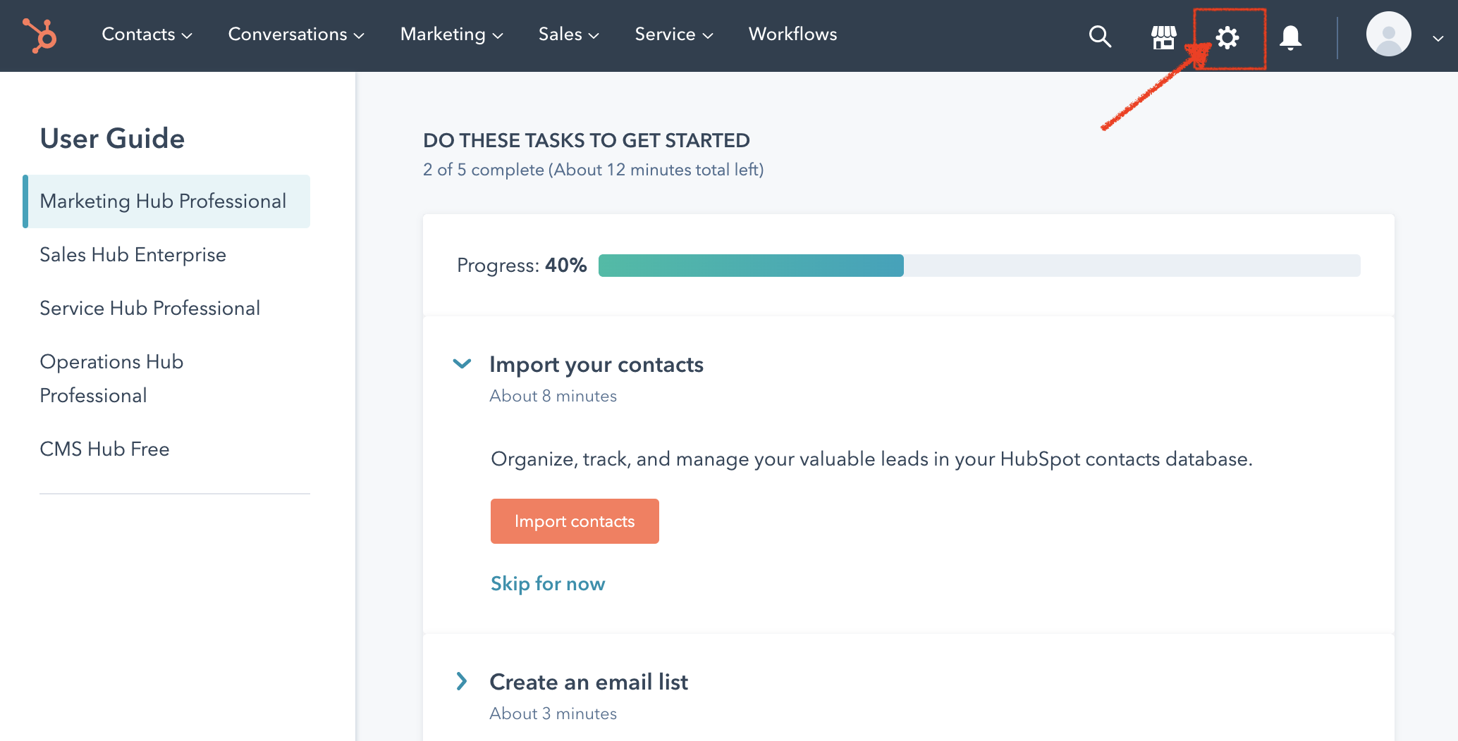The height and width of the screenshot is (741, 1458).
Task: Click the Skip for now link
Action: click(x=548, y=583)
